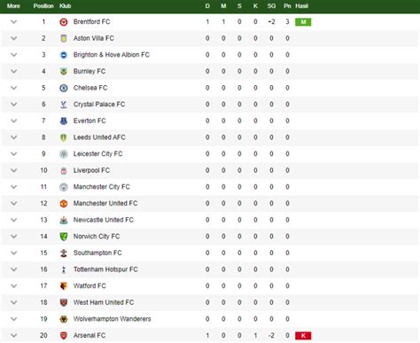Click the Position column header
This screenshot has height=343, width=420.
coord(43,6)
